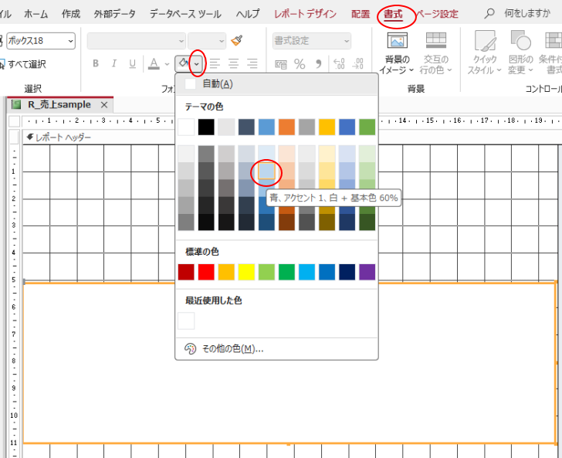Click the 何をしますか search field

pos(526,14)
